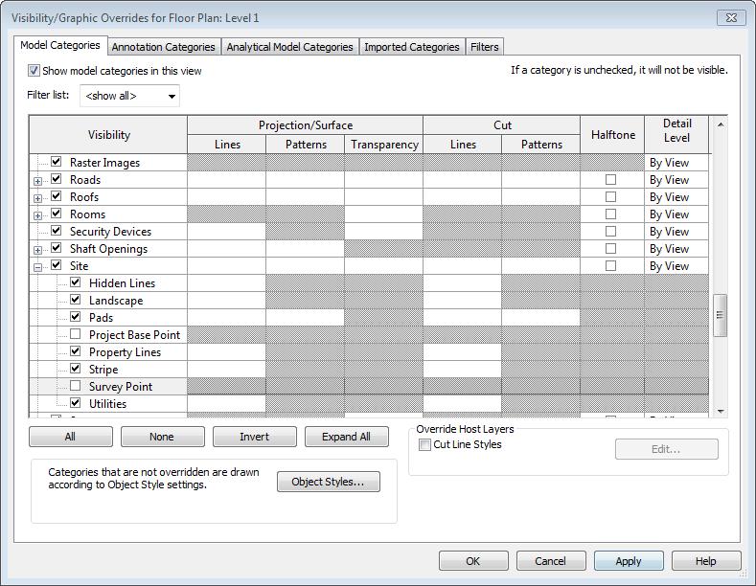Open Detail Level cell for Raster Images
756x586 pixels.
coord(676,163)
